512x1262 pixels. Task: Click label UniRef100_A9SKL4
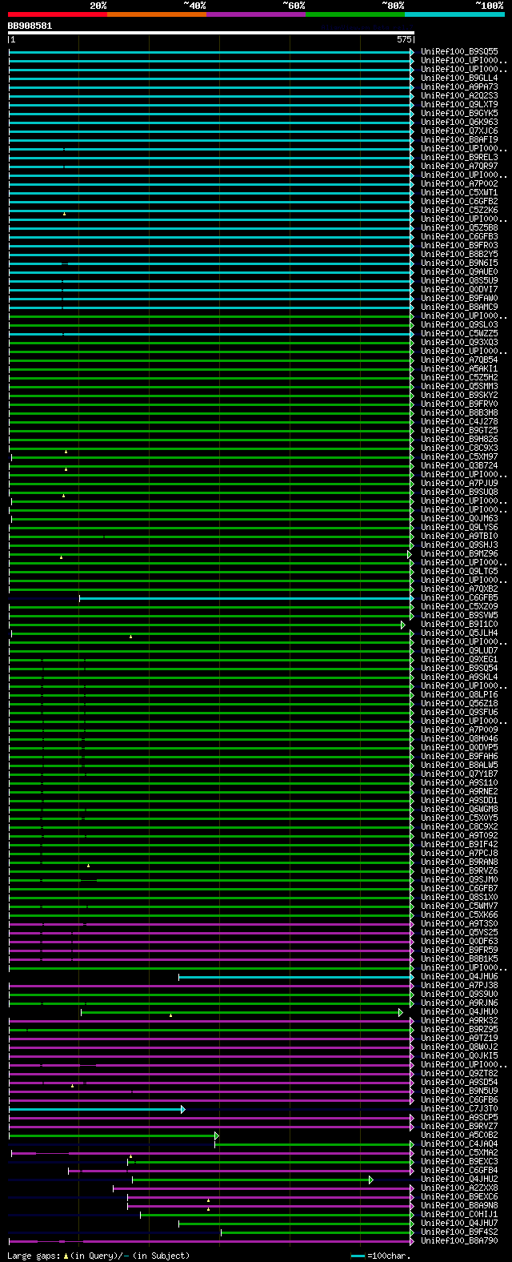click(459, 677)
